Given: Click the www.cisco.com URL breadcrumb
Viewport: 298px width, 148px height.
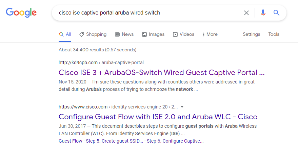Looking at the screenshot, I should pos(118,107).
